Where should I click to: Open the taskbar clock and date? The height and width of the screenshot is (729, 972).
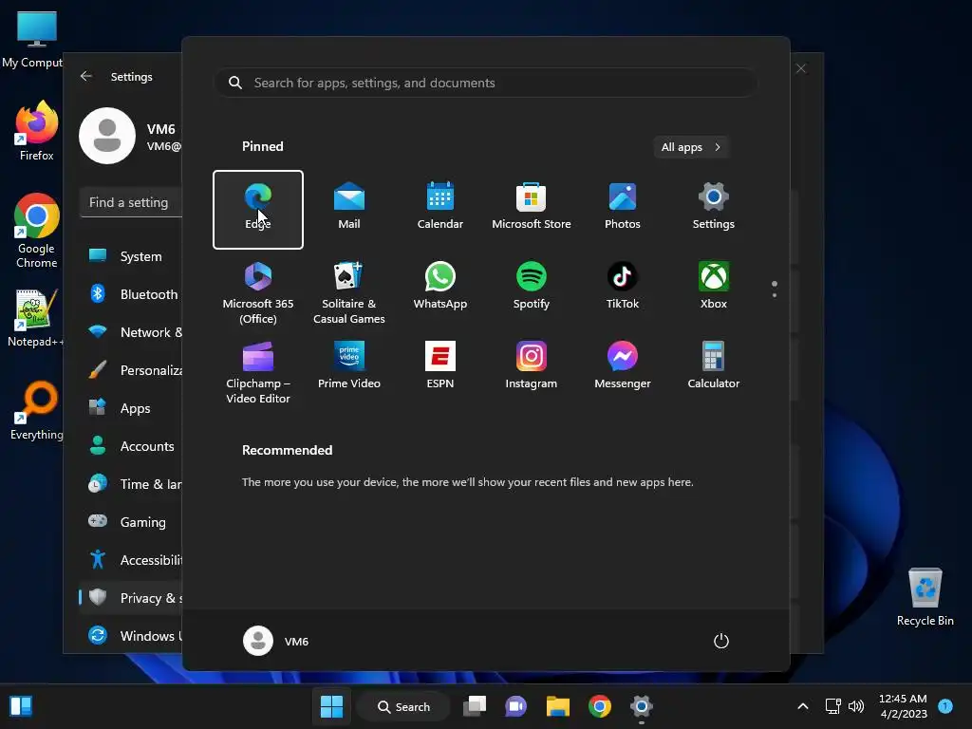point(904,706)
